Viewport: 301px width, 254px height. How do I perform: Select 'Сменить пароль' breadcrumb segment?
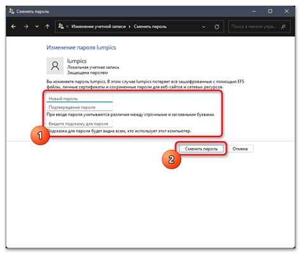[x=150, y=27]
